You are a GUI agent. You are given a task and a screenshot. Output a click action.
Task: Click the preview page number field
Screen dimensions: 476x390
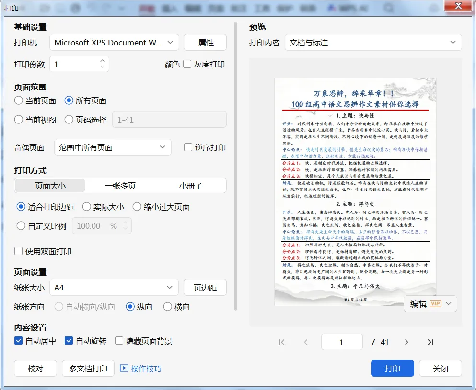click(x=342, y=342)
